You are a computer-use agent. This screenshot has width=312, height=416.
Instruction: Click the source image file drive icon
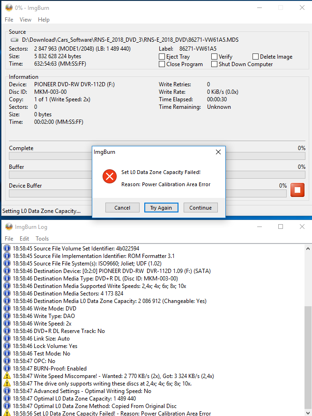point(15,40)
